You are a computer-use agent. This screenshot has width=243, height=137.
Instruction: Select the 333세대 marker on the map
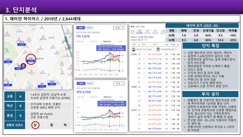8,84
